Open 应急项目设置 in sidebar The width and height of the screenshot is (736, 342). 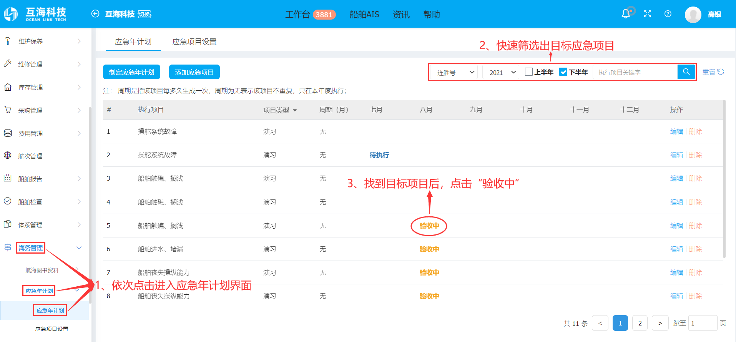52,329
